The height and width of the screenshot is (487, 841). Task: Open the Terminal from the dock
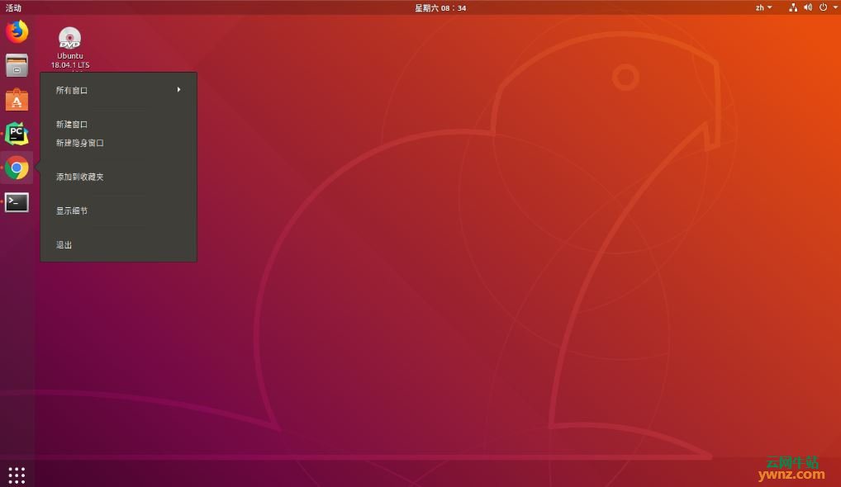coord(17,202)
